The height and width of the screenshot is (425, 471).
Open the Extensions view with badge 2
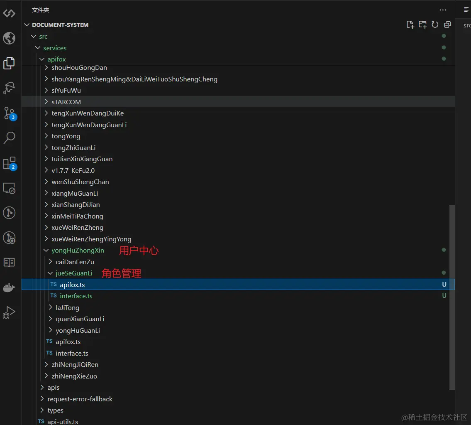(x=10, y=163)
